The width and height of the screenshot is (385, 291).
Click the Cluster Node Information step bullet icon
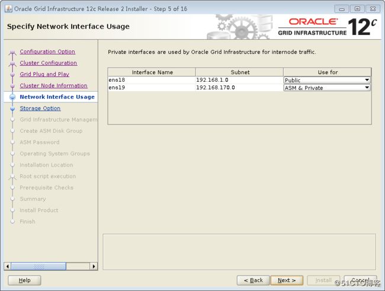[12, 86]
